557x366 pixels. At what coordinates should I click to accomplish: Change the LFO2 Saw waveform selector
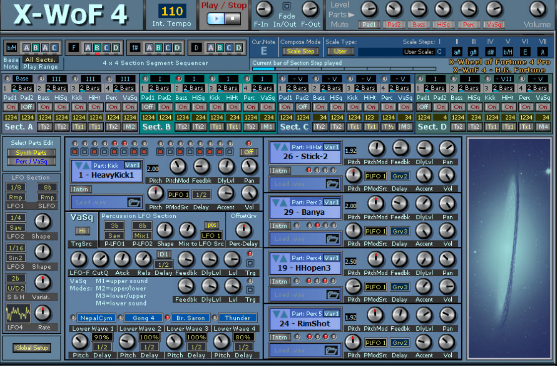tap(15, 228)
